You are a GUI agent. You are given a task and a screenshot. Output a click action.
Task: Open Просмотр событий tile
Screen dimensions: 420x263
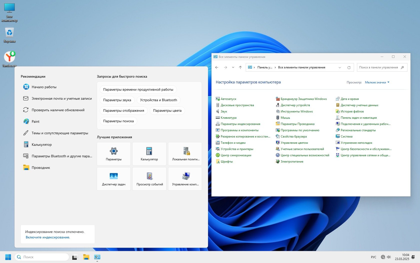(x=149, y=179)
